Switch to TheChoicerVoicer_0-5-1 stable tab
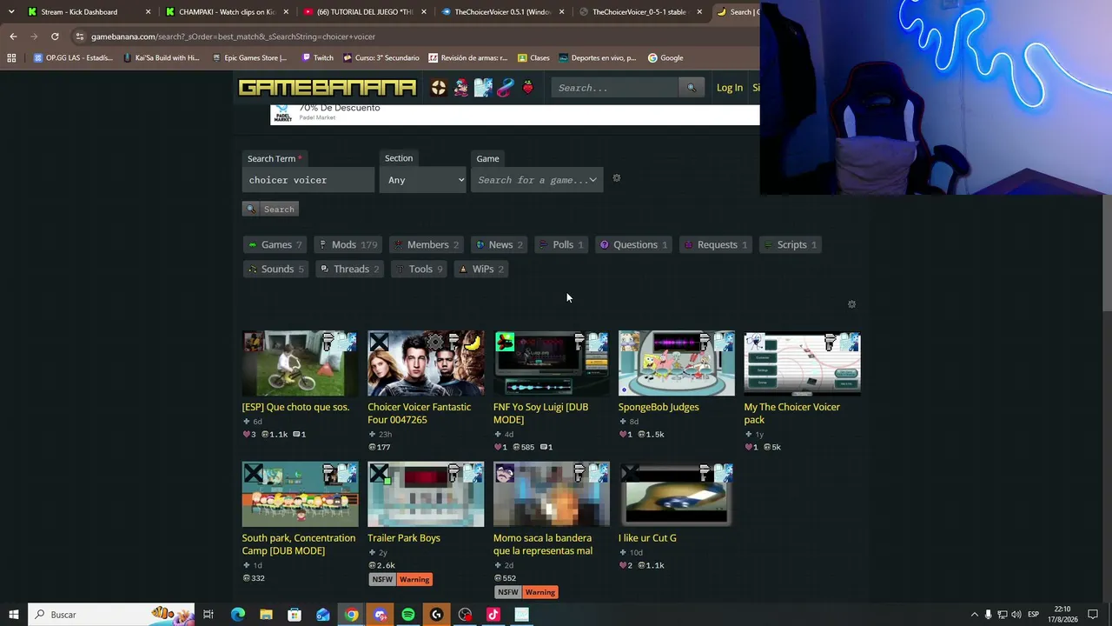Screen dimensions: 1112x626 pyautogui.click(x=642, y=12)
